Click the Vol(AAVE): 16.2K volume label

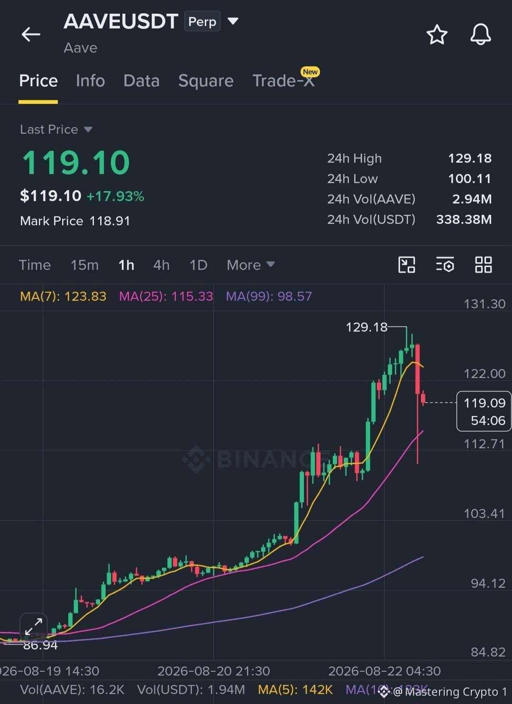72,690
